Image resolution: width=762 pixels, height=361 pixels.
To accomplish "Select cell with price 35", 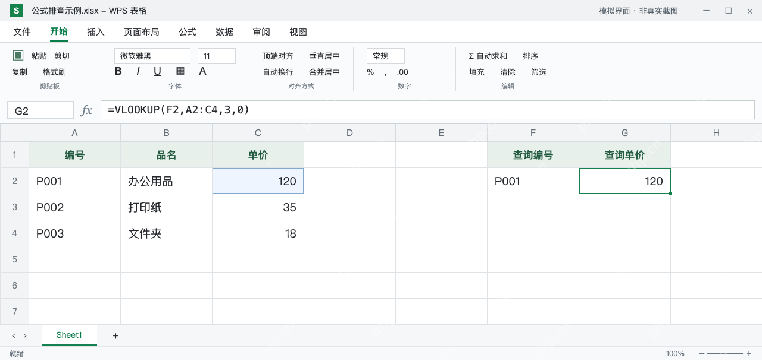I will (258, 207).
